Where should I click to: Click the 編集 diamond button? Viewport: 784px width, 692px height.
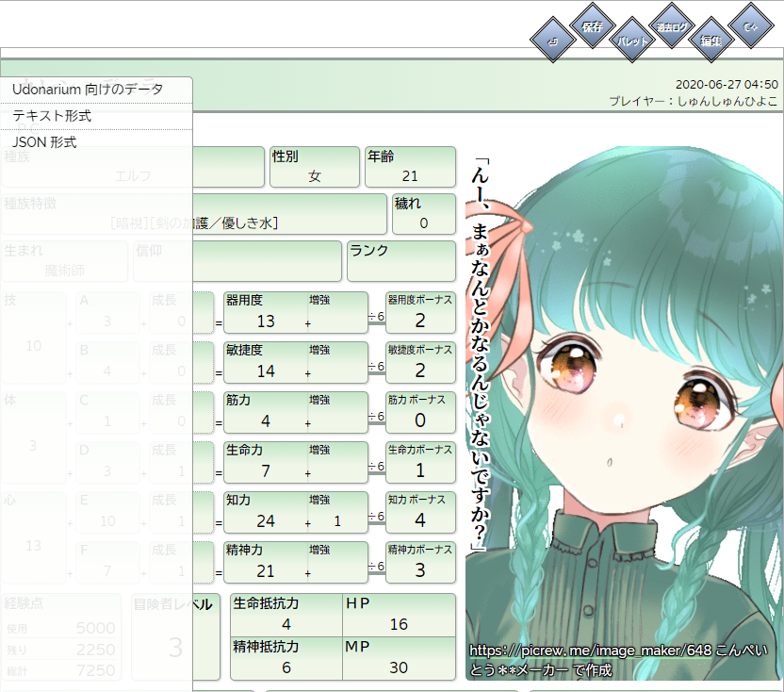[x=711, y=40]
